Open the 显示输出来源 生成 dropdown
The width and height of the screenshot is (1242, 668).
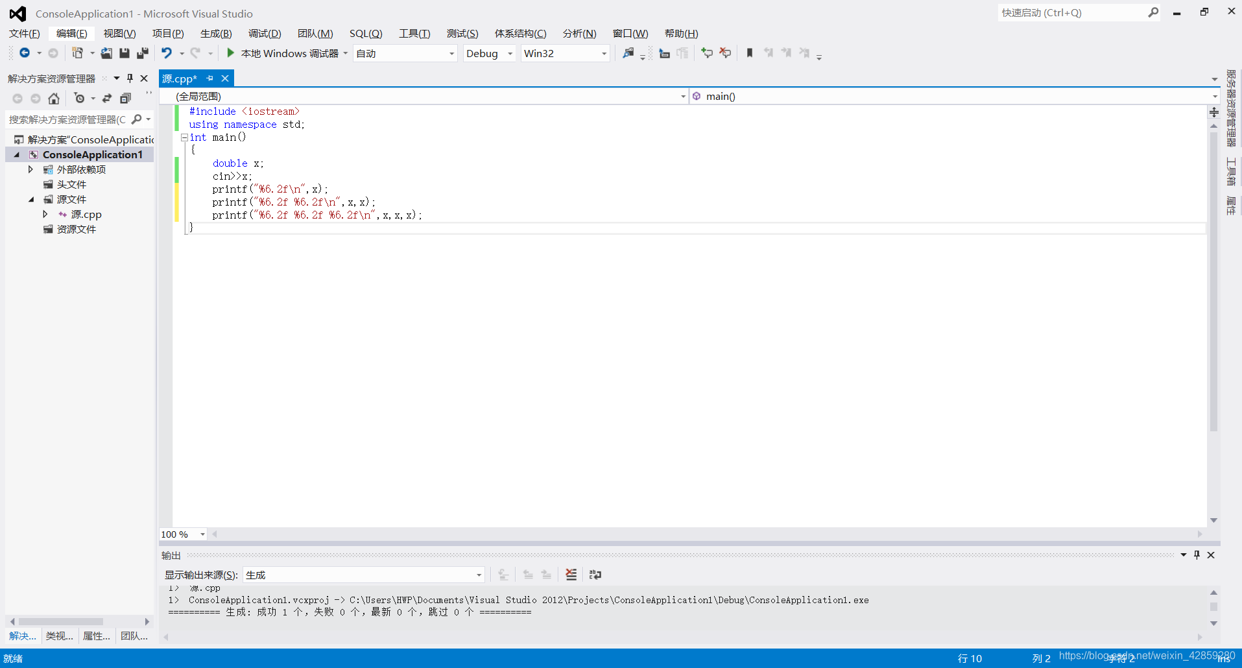pyautogui.click(x=479, y=575)
